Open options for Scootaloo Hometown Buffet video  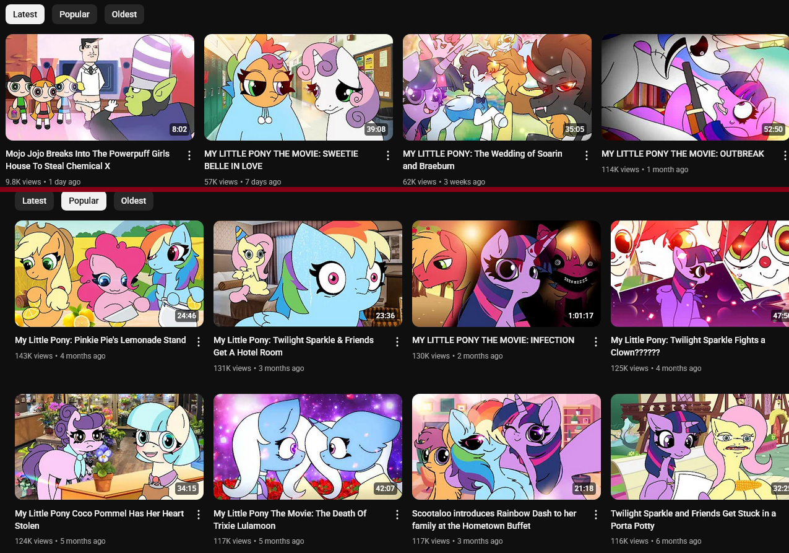pos(596,515)
